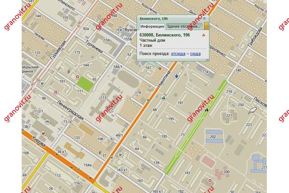The height and width of the screenshot is (193, 289).
Task: Click the Тургенева street label
Action: pos(94,47)
